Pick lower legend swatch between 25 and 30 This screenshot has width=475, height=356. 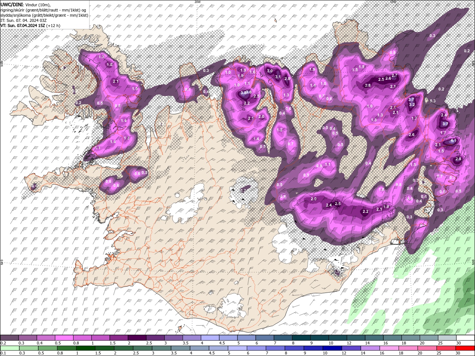pyautogui.click(x=445, y=348)
